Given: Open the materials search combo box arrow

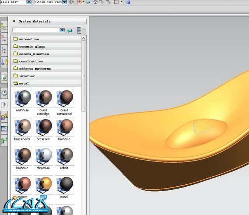Looking at the screenshot, I should [62, 30].
